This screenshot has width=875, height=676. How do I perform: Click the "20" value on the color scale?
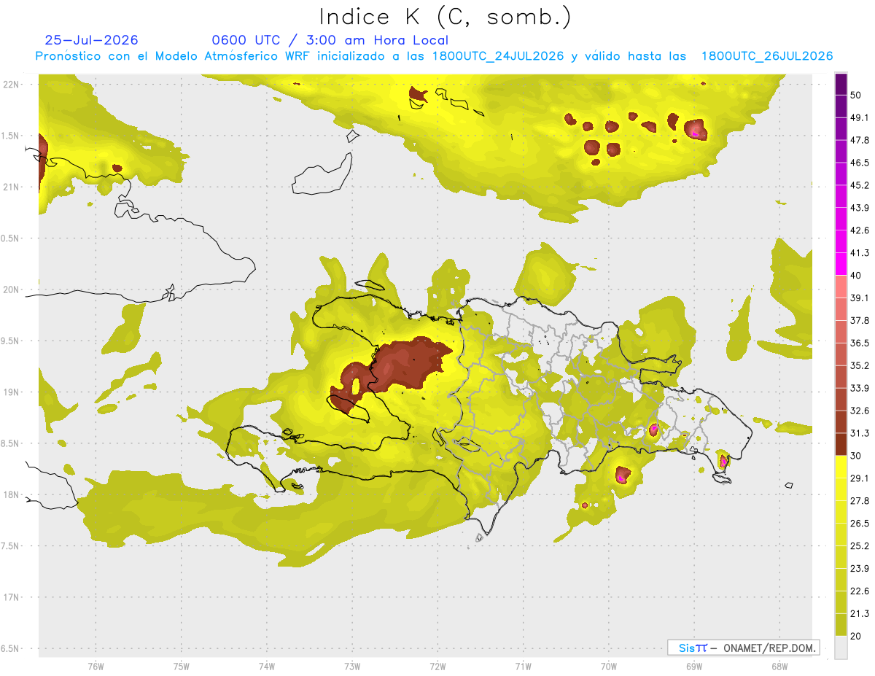click(x=857, y=636)
